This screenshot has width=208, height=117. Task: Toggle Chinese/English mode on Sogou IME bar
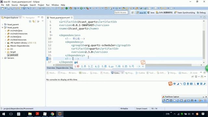[175, 84]
